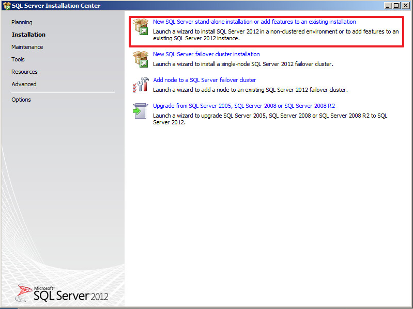This screenshot has width=413, height=309.
Task: Click the stand-alone installation box icon
Action: pos(141,27)
